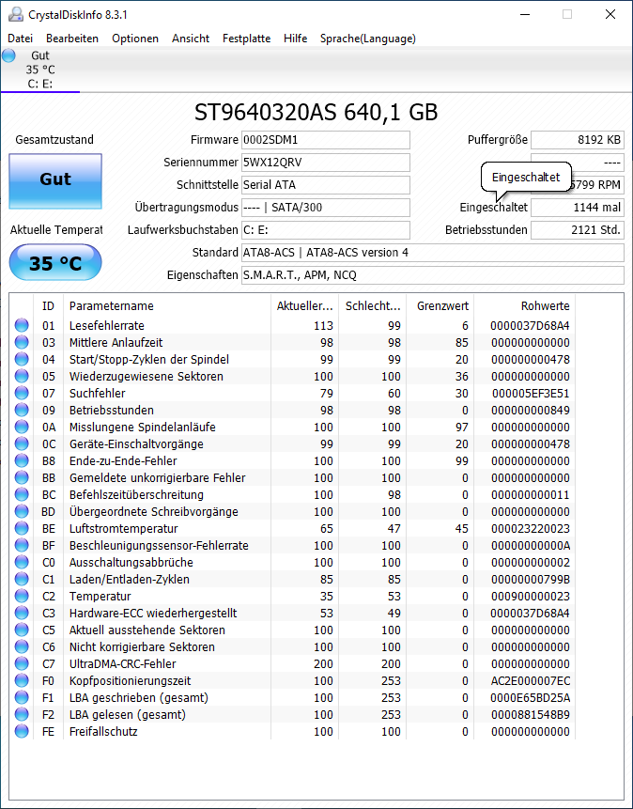Open the Optionen menu
This screenshot has height=809, width=633.
coord(135,39)
